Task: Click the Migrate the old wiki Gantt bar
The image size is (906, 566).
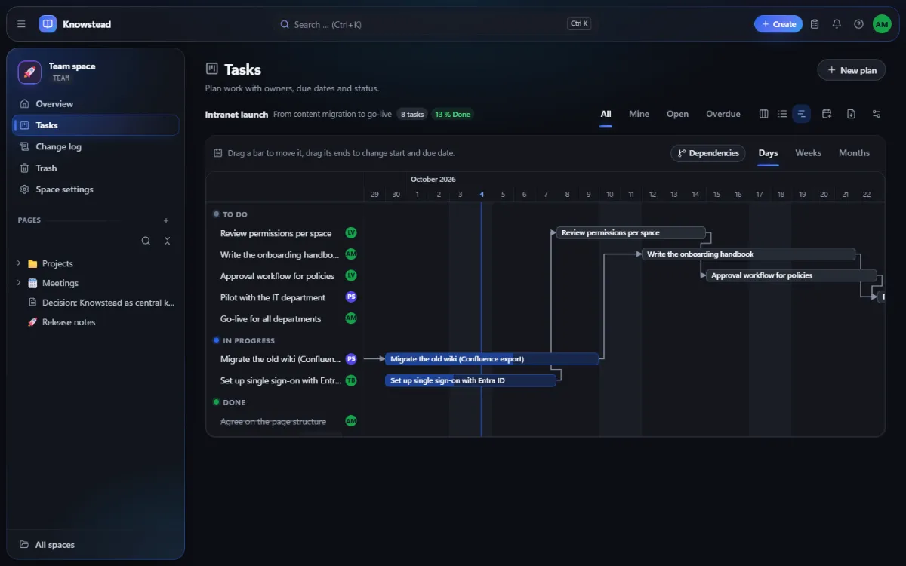Action: [492, 359]
